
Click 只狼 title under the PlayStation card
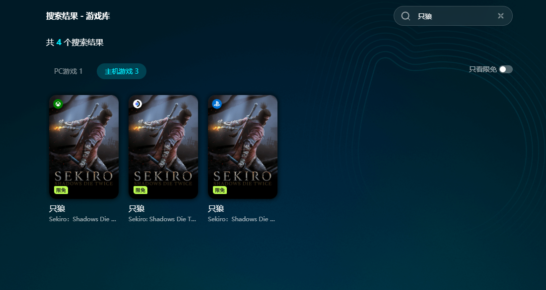[x=216, y=209]
